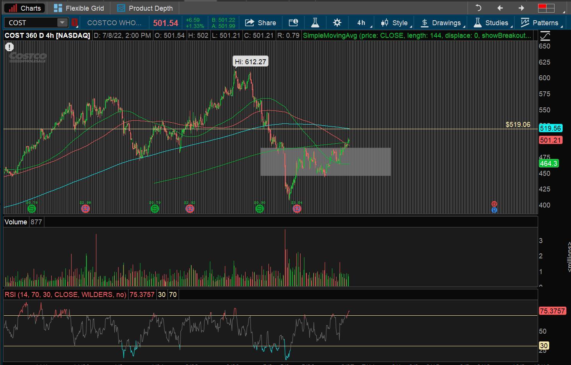Click the second $0.79 dividend icon
Screen dimensions: 571x365
point(155,209)
